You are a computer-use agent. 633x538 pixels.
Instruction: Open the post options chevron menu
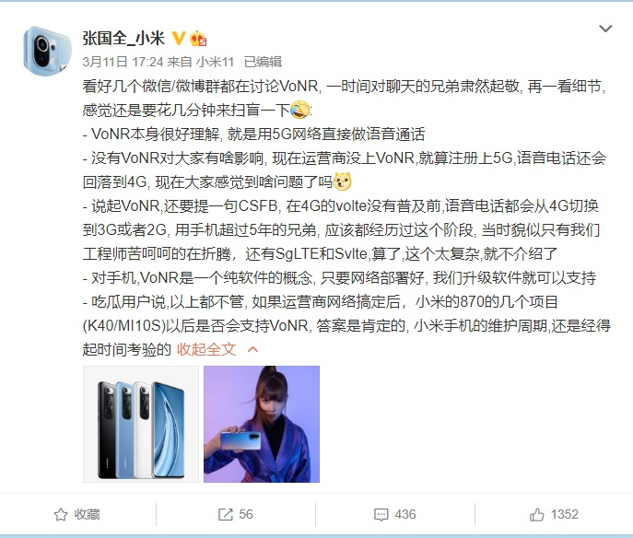(605, 29)
